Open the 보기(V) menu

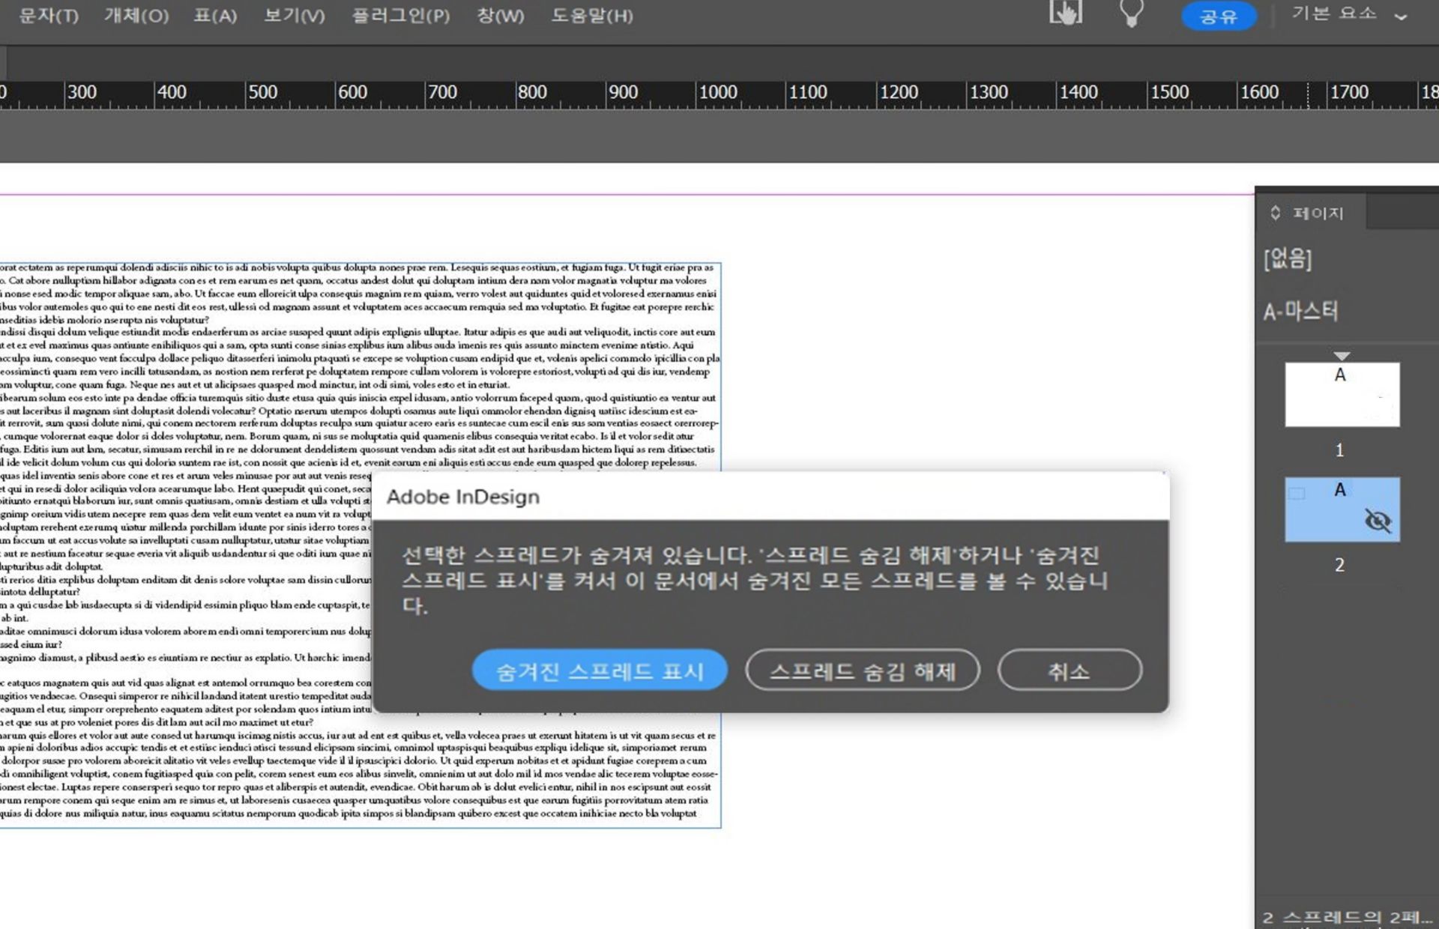click(295, 16)
